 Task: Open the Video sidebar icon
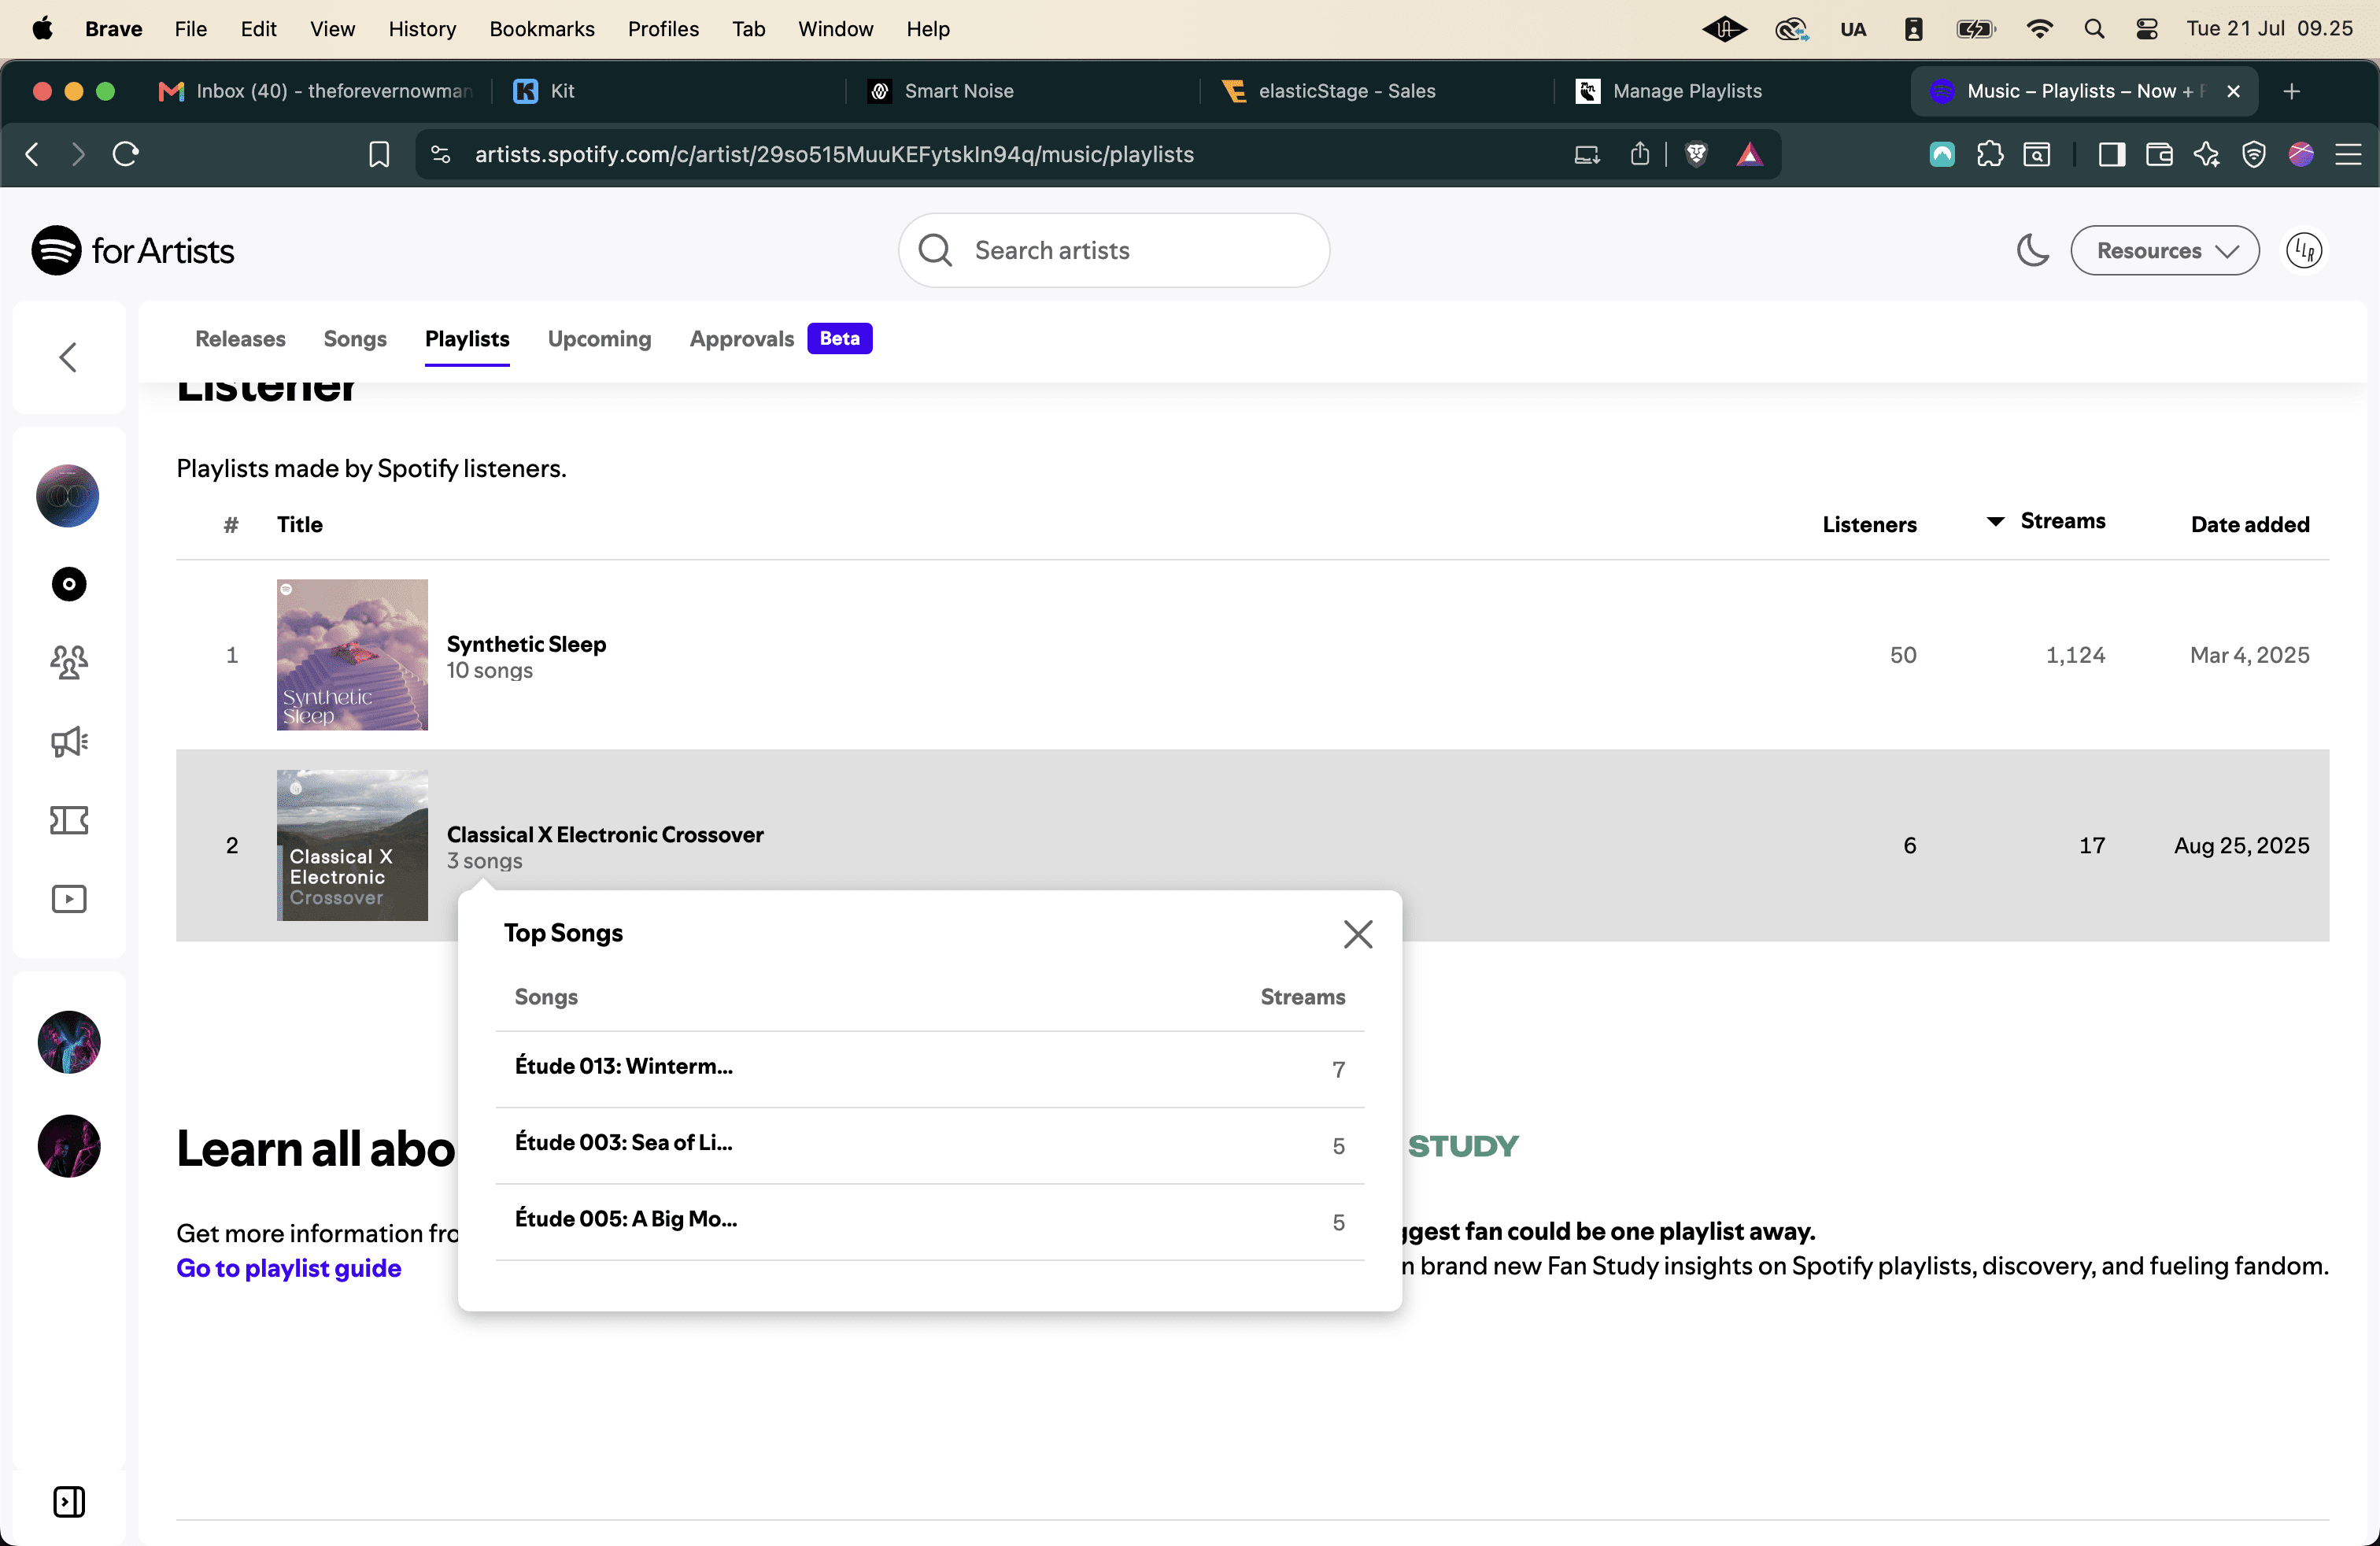click(69, 899)
